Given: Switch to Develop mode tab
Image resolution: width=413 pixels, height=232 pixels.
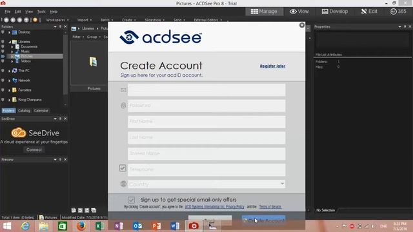Looking at the screenshot, I should (335, 12).
